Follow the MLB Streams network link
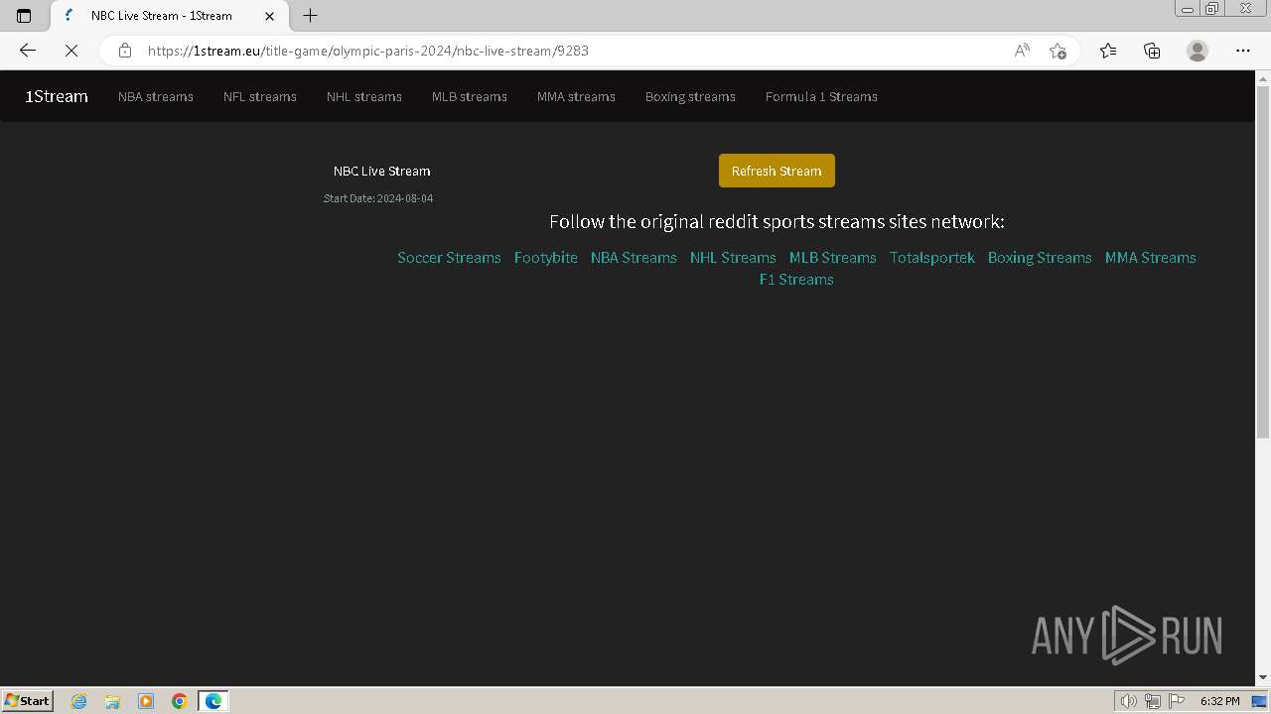Viewport: 1271px width, 714px height. point(833,257)
